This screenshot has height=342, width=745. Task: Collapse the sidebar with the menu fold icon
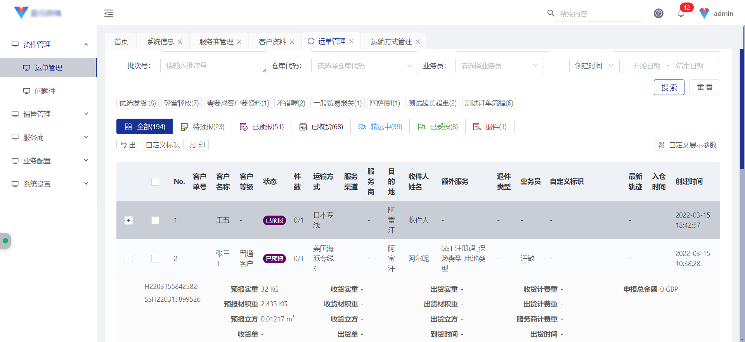click(109, 14)
